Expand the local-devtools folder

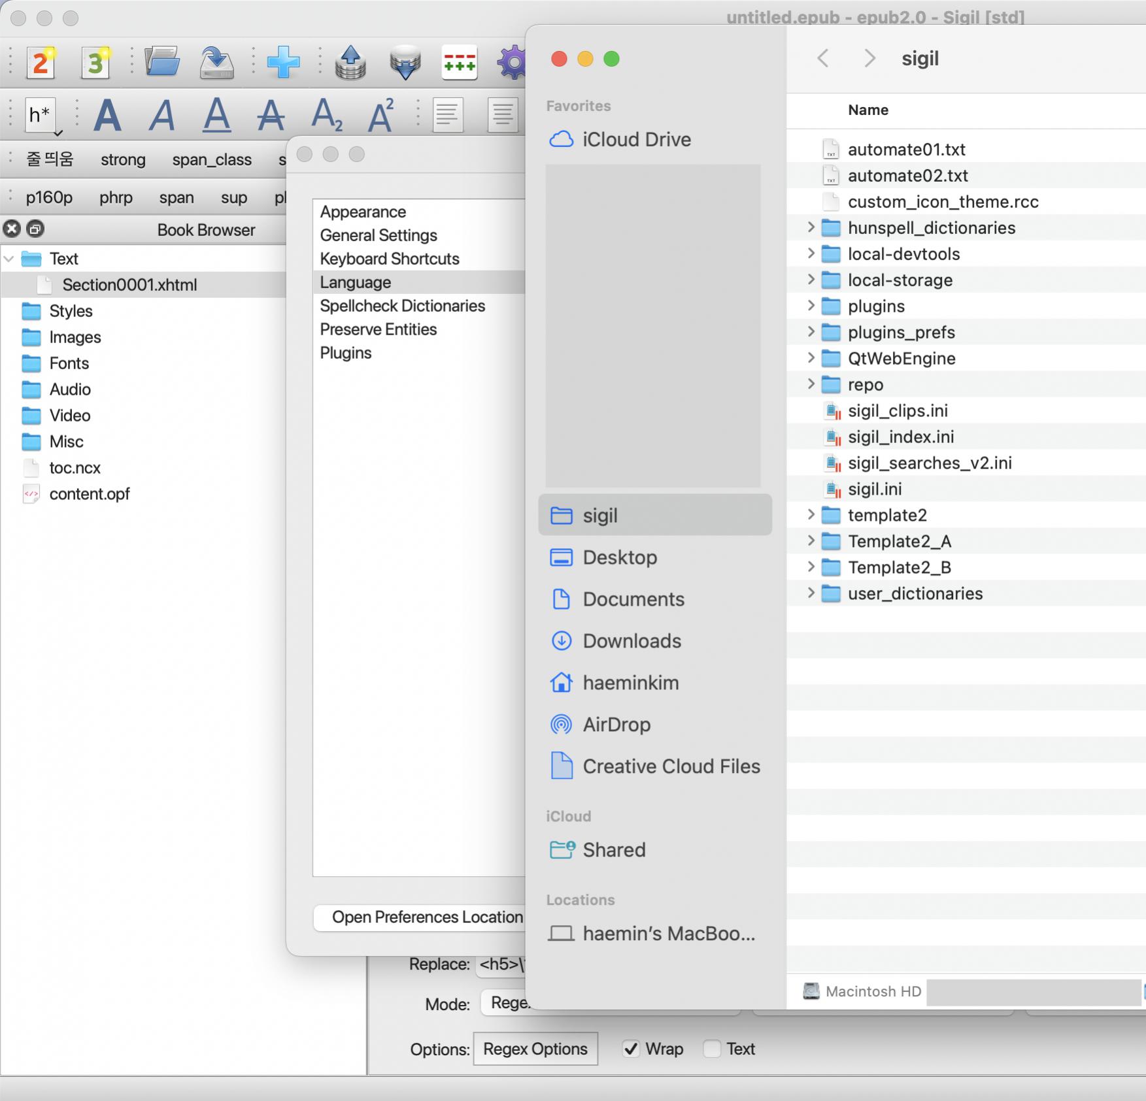(x=811, y=254)
